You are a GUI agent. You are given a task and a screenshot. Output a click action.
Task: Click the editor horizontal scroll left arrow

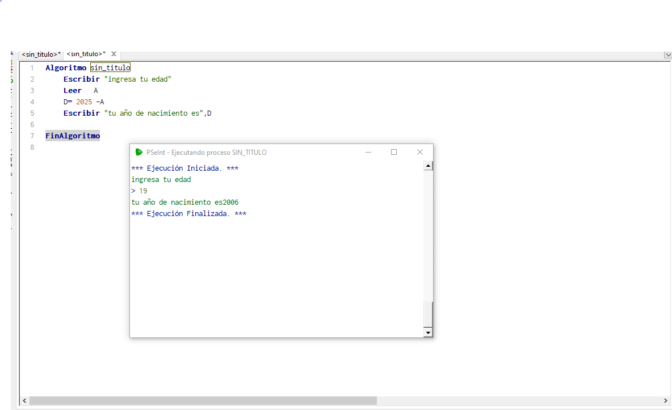coord(24,400)
